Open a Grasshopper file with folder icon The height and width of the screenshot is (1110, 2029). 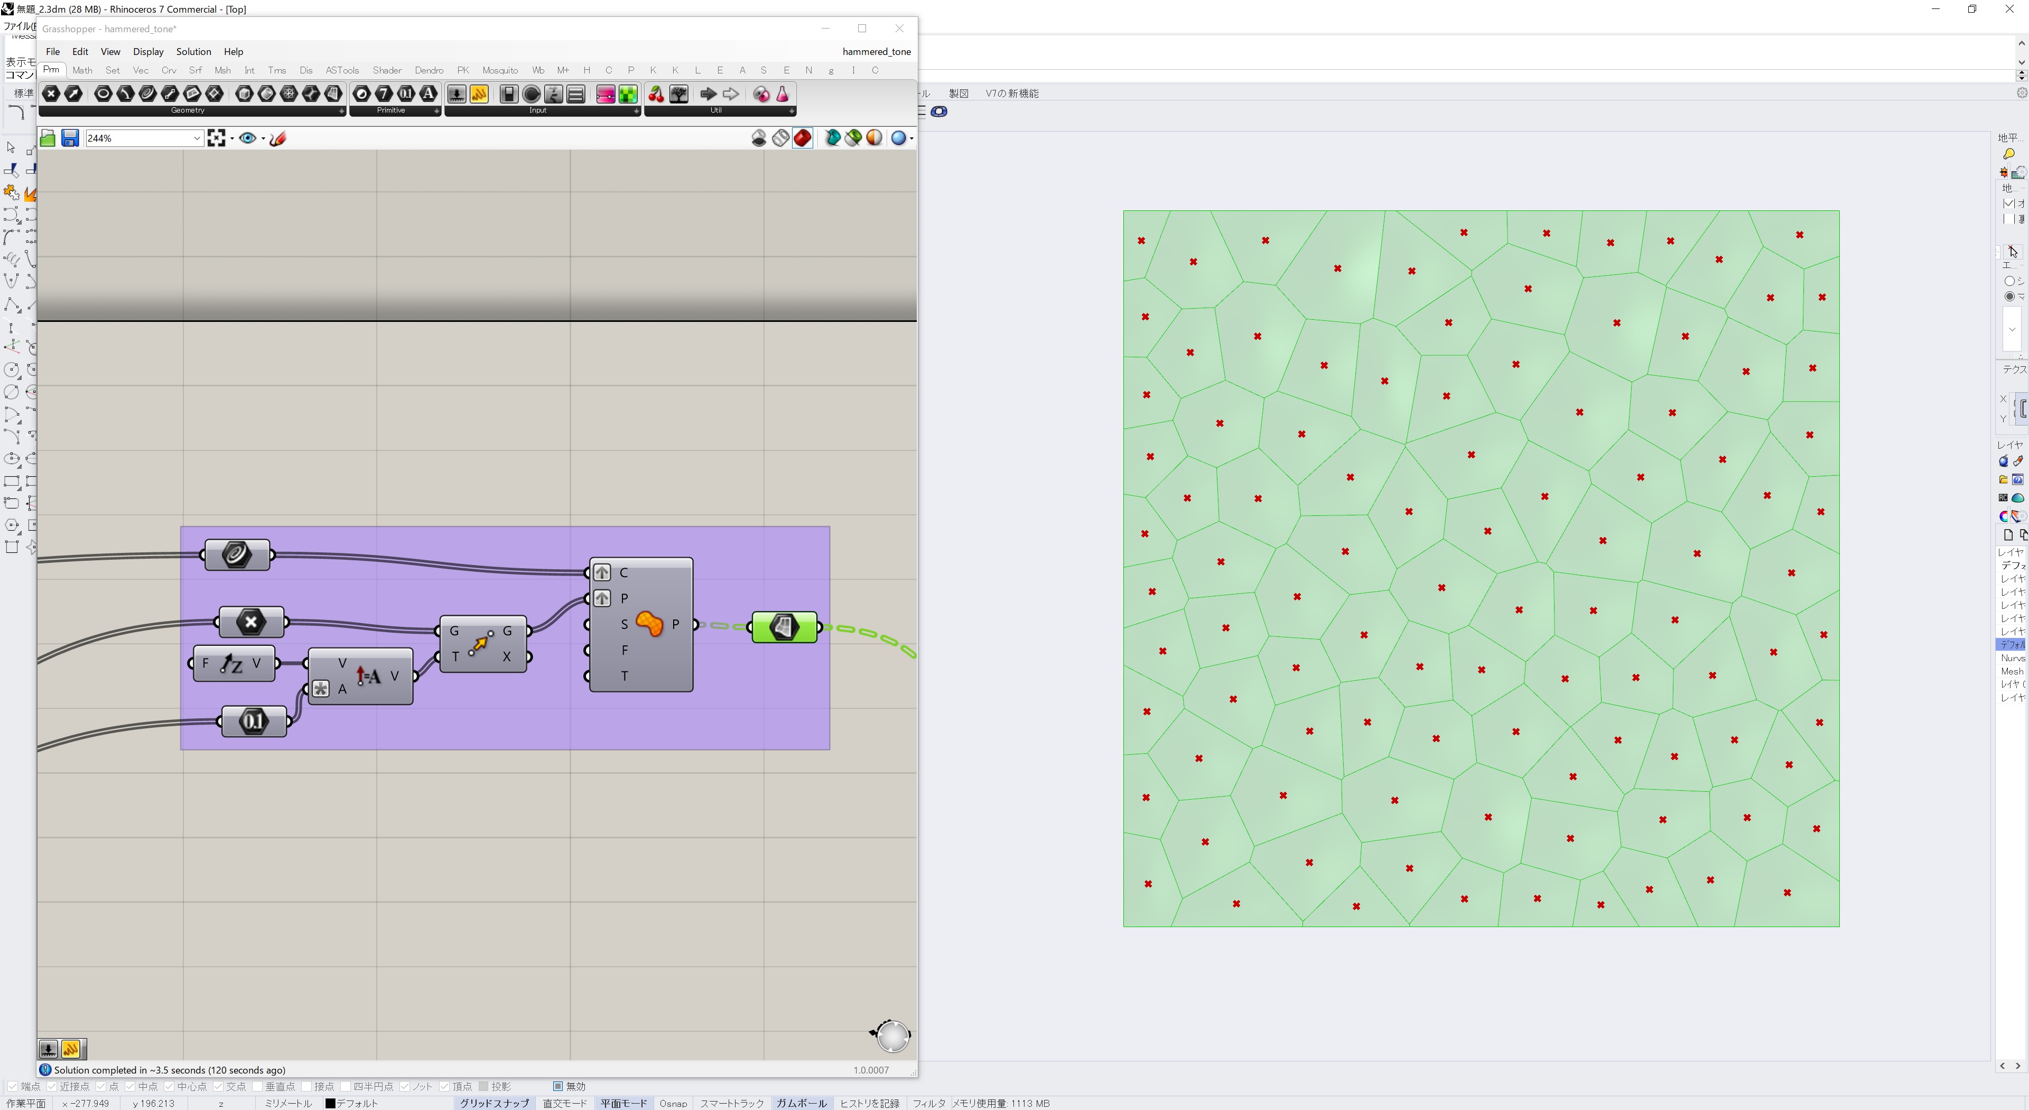48,138
